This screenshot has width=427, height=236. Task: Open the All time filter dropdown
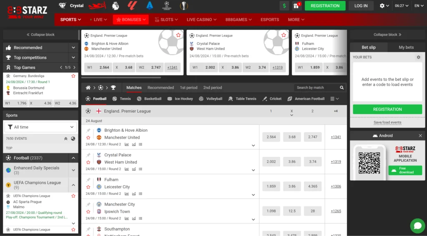(41, 127)
